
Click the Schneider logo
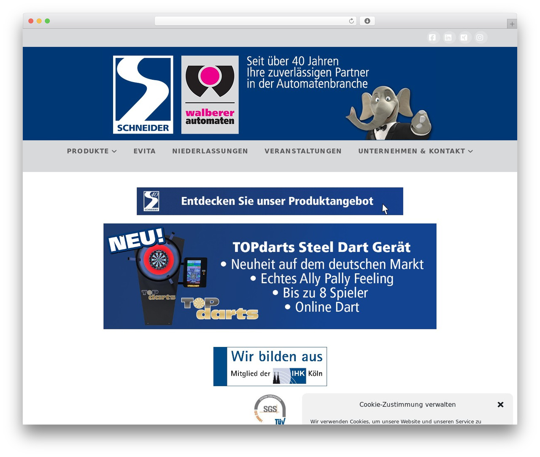click(x=143, y=94)
